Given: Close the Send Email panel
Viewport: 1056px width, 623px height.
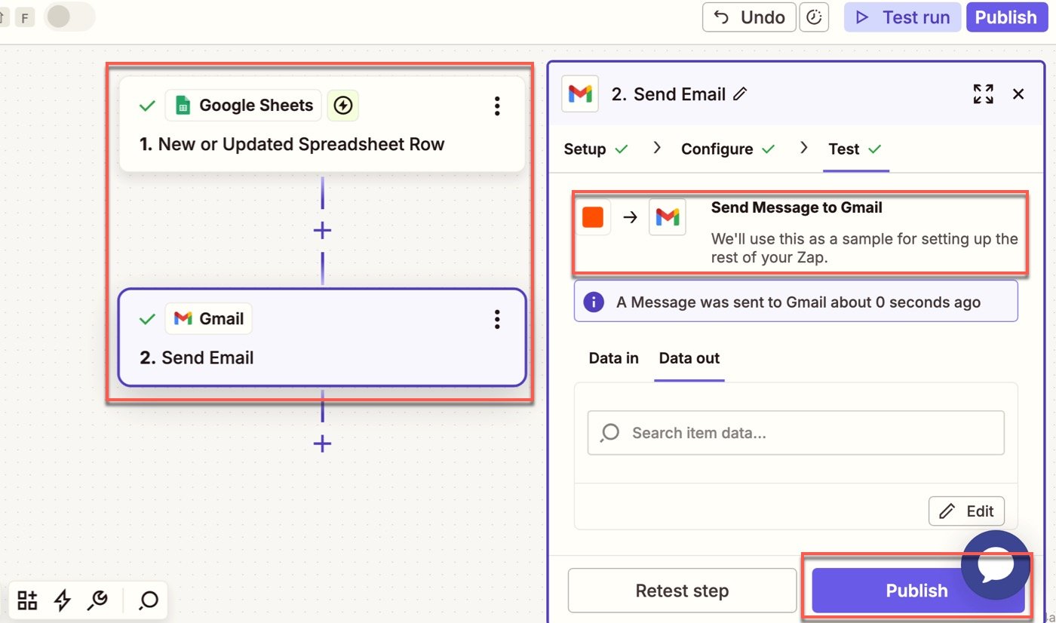Looking at the screenshot, I should tap(1018, 94).
